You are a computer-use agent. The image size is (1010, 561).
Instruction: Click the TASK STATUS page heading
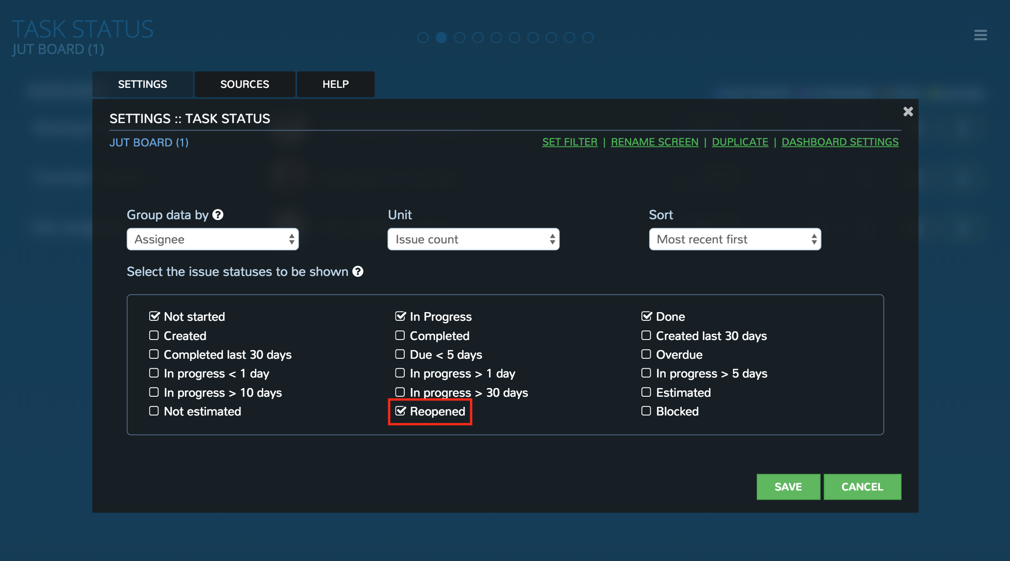(82, 29)
